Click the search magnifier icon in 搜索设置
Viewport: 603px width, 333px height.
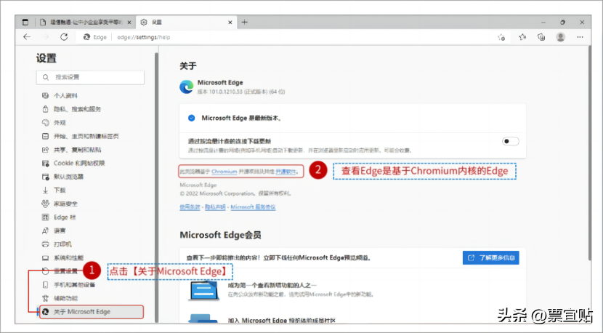[46, 77]
